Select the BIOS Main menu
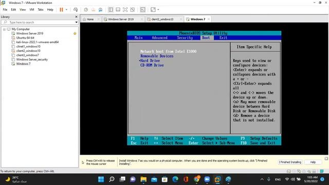Image resolution: width=329 pixels, height=185 pixels. (138, 38)
